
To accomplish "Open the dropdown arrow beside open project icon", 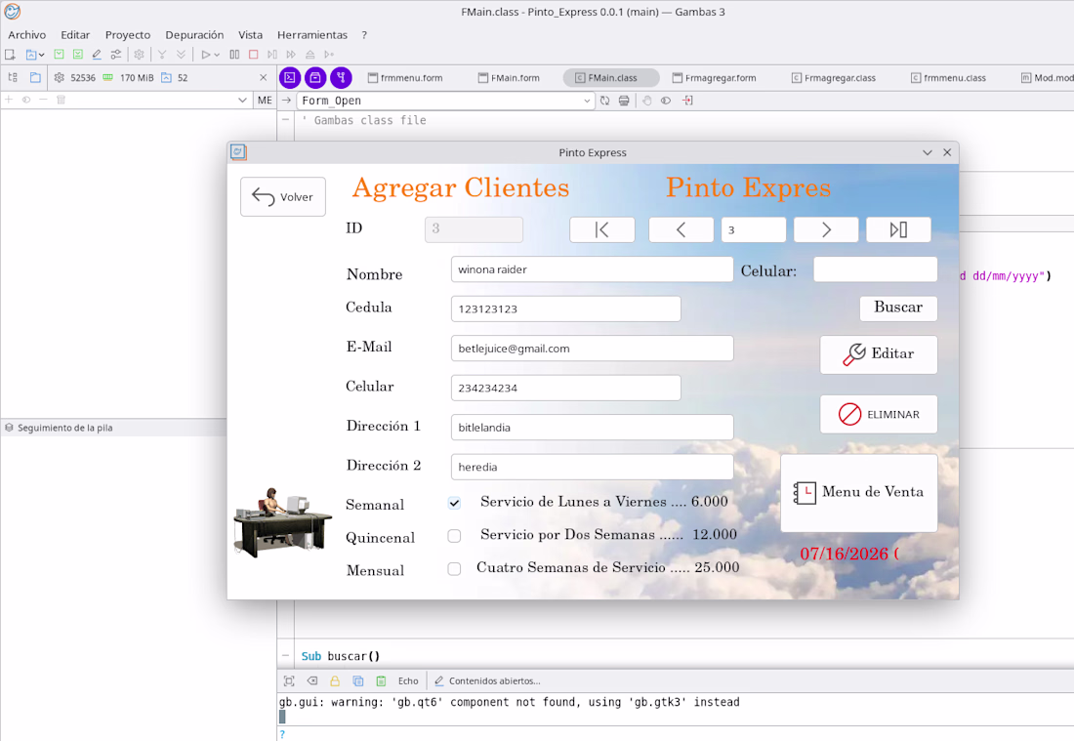I will pos(42,55).
